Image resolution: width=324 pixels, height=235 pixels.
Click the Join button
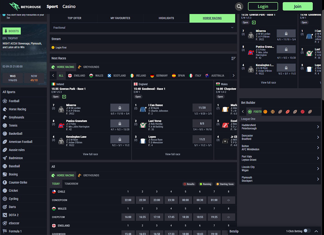[x=297, y=6]
